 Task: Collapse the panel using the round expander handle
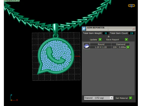(109, 37)
